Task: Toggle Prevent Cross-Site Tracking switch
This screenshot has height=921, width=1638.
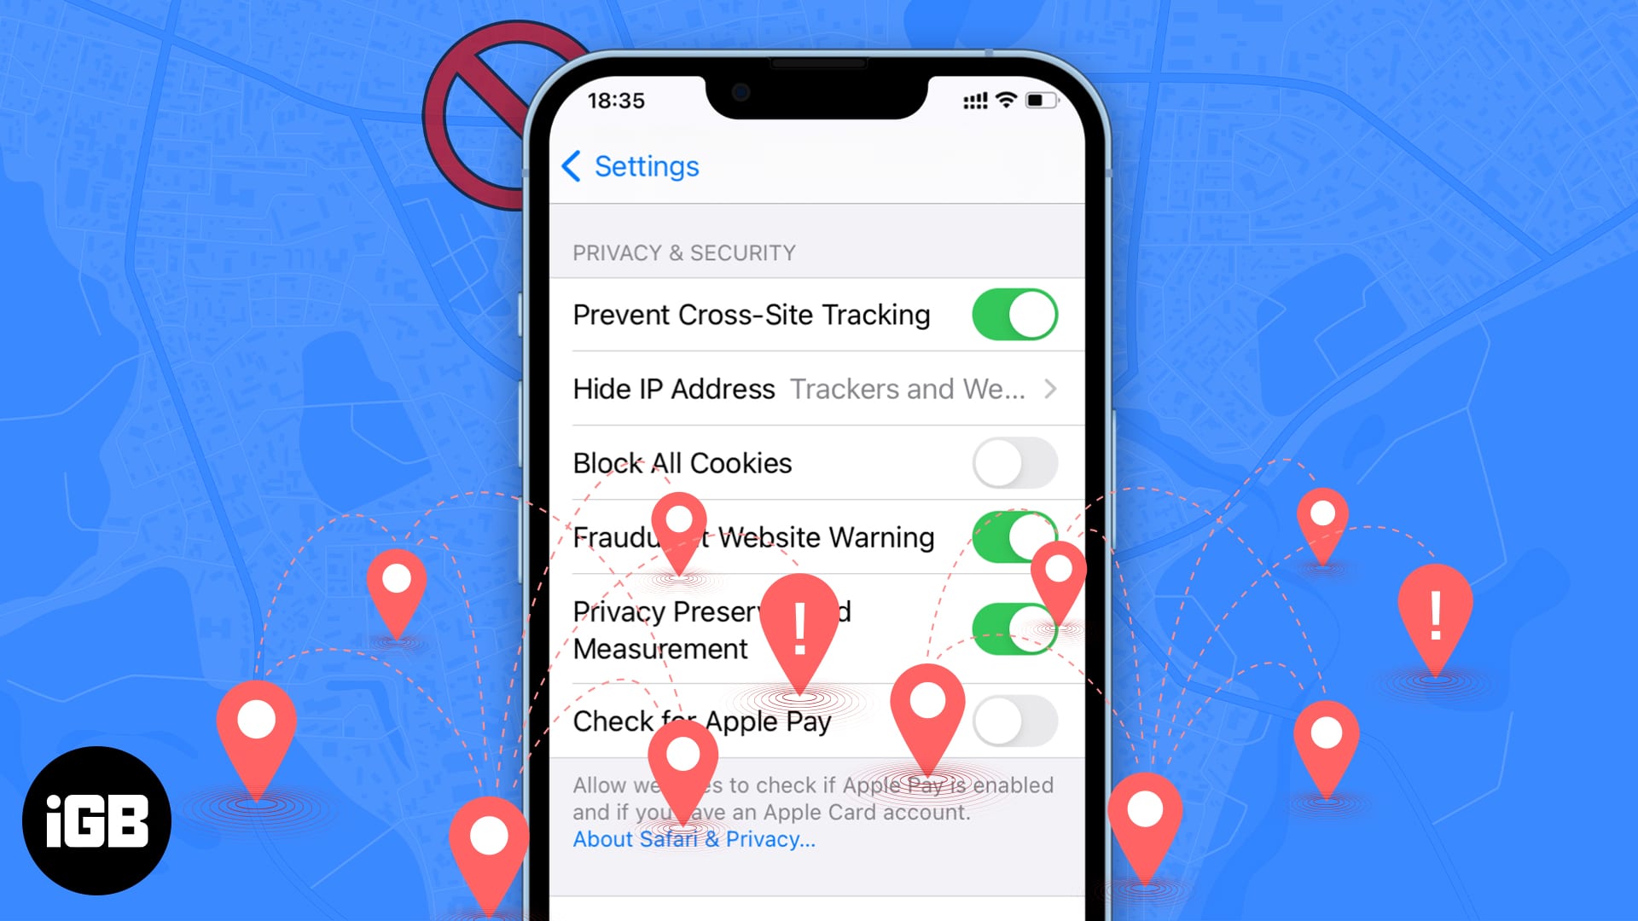Action: 1014,316
